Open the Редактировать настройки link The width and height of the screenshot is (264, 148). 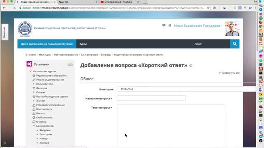[51, 76]
